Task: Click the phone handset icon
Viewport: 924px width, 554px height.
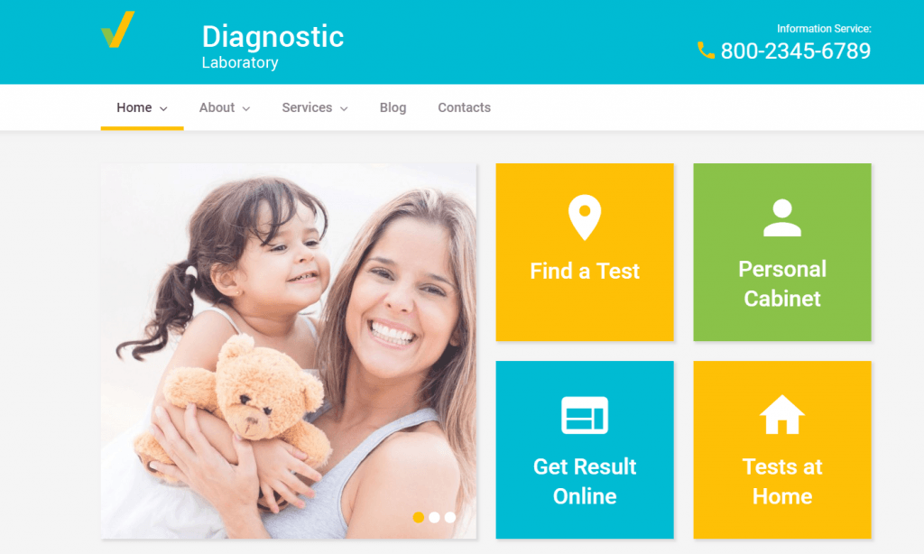Action: (706, 51)
